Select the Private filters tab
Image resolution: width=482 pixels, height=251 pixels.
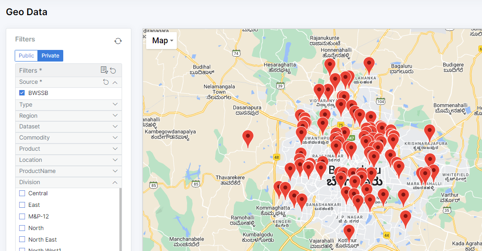click(x=50, y=56)
